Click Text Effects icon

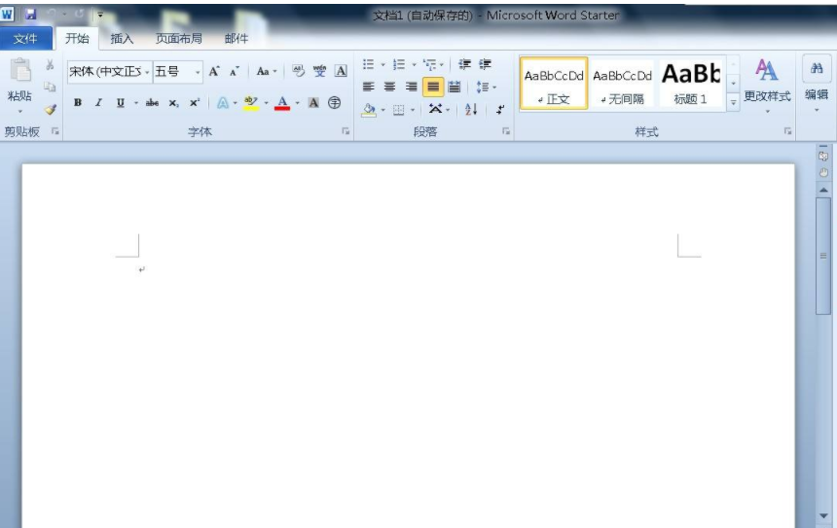[x=223, y=103]
